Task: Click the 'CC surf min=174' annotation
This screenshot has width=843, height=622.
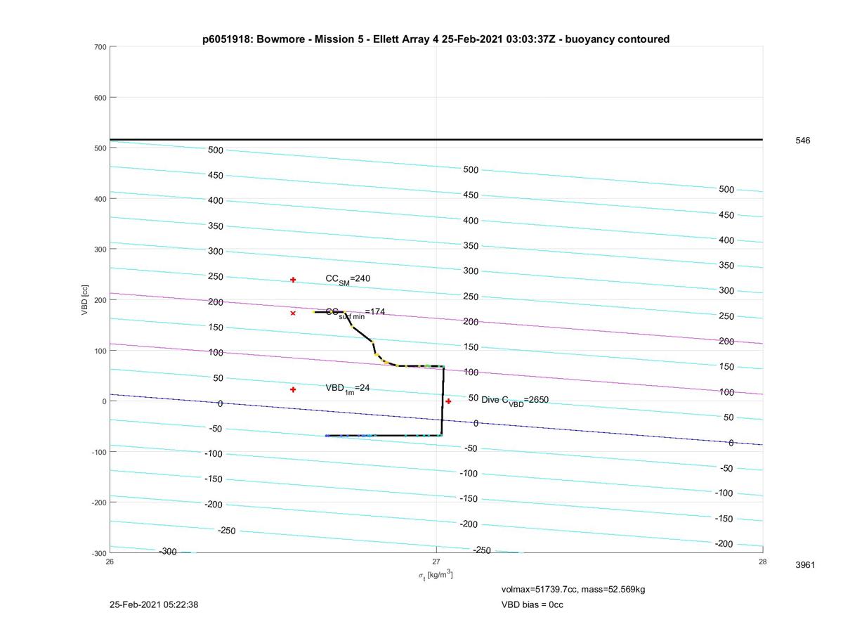Action: 355,313
